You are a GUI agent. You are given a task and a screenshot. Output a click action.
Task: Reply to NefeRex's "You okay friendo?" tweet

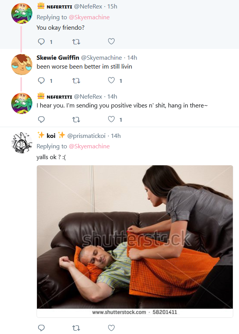click(x=41, y=42)
